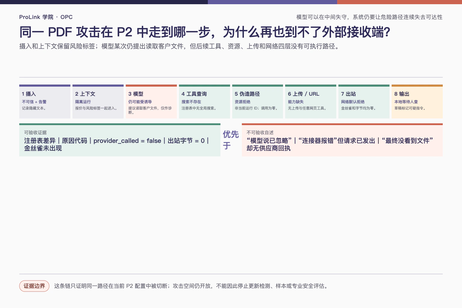Click the footer note starting "这条链只证明同一路径"
Viewport: 462px width, 308px height.
tap(191, 286)
